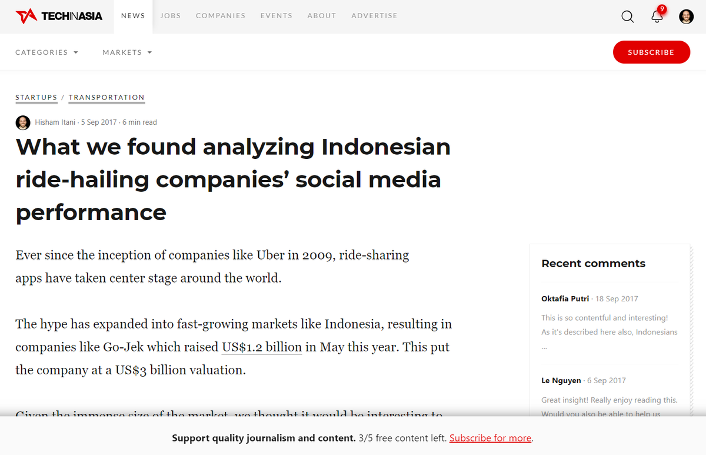Click the article headline text
Image resolution: width=706 pixels, height=455 pixels.
[234, 179]
